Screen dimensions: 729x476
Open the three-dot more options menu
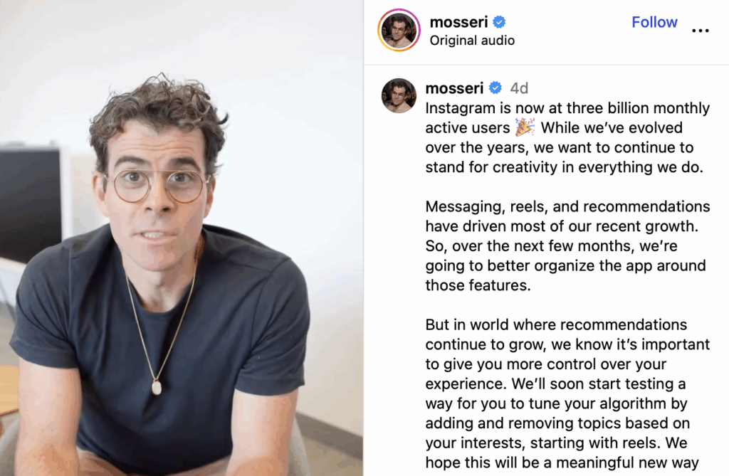pyautogui.click(x=701, y=31)
